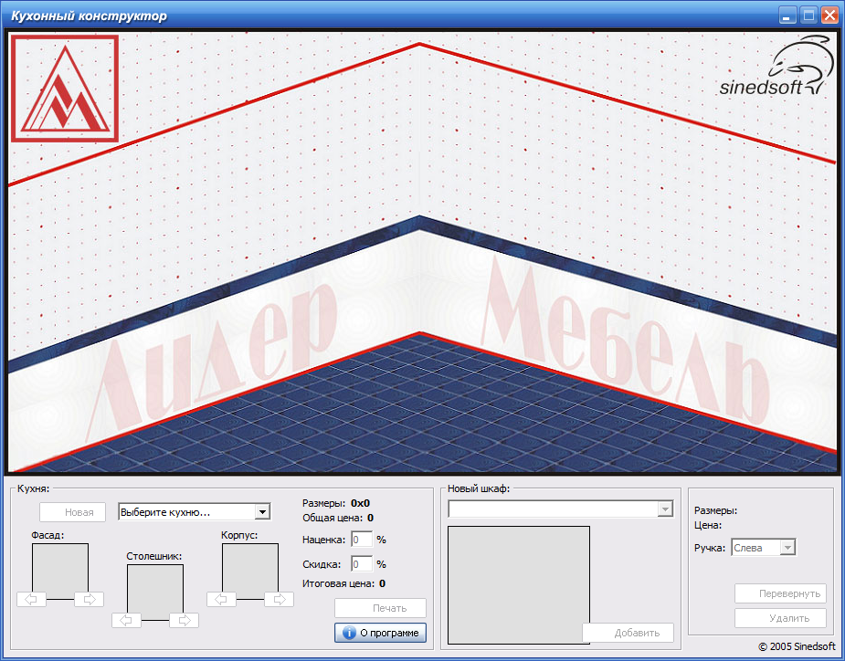845x661 pixels.
Task: Click the red Лидер Мебель triangle logo
Action: pyautogui.click(x=65, y=89)
